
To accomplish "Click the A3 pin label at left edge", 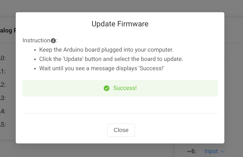I will click(x=3, y=98).
